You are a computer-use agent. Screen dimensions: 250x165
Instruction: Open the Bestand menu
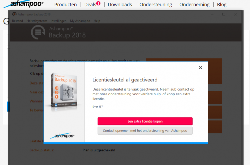click(17, 21)
